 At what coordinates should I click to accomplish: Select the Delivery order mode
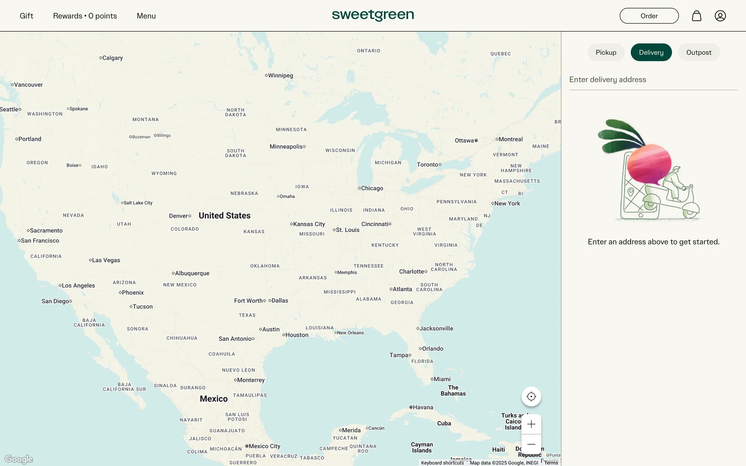coord(651,52)
